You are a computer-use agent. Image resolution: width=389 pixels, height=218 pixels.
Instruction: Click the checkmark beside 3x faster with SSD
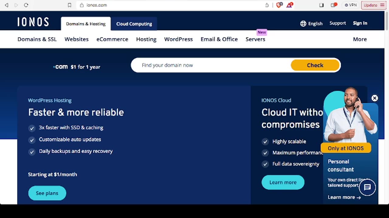coord(32,128)
